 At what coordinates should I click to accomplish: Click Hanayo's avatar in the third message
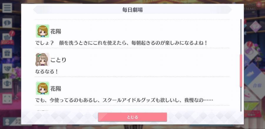pyautogui.click(x=42, y=88)
